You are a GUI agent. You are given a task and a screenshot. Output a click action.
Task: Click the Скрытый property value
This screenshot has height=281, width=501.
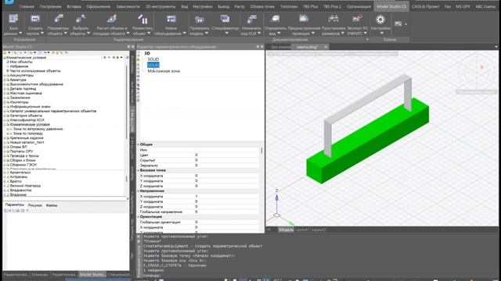tap(226, 160)
